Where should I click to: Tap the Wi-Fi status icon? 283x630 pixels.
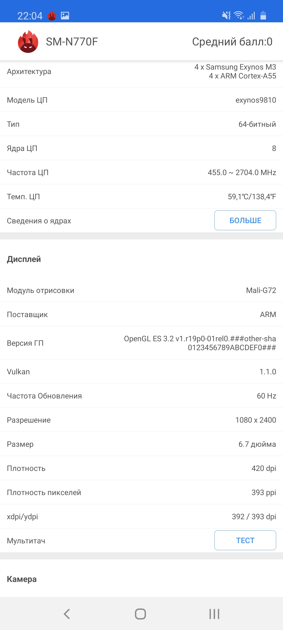click(239, 15)
